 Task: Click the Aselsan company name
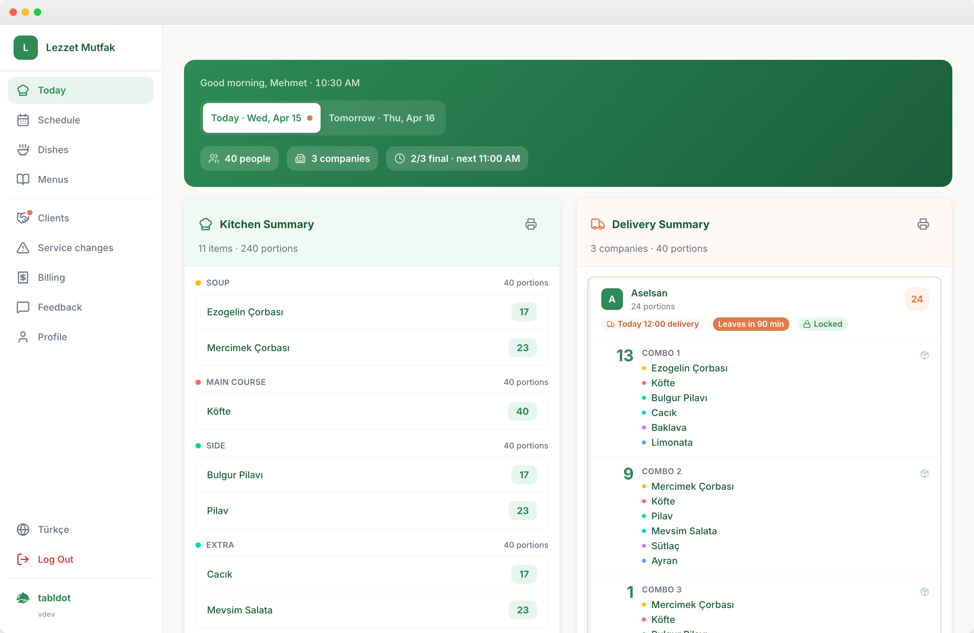[649, 293]
